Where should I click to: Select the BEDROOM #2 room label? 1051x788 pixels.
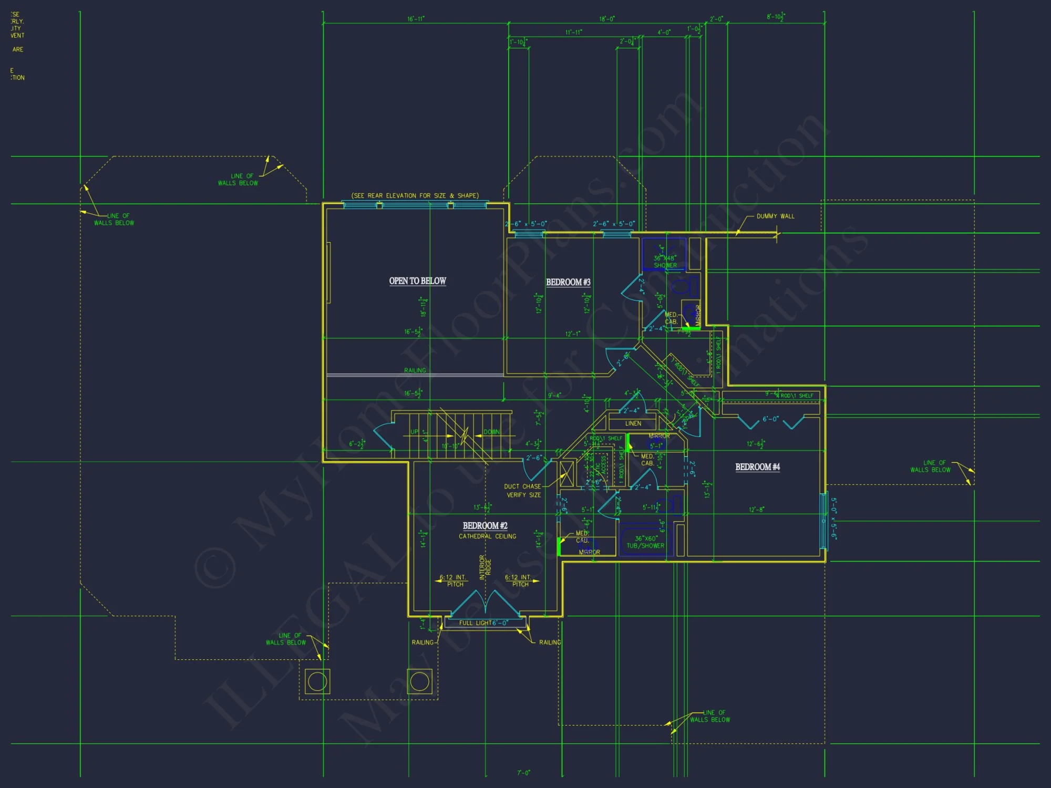coord(485,526)
